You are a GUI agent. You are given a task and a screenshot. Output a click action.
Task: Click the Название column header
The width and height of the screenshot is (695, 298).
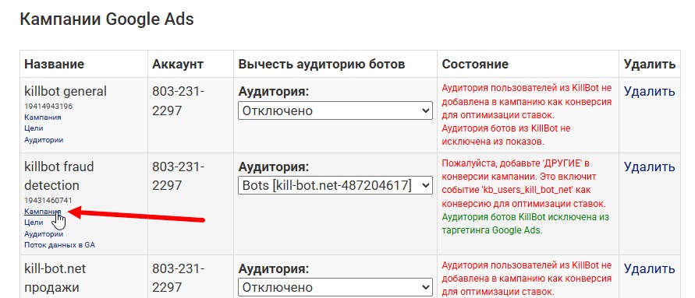[x=54, y=64]
